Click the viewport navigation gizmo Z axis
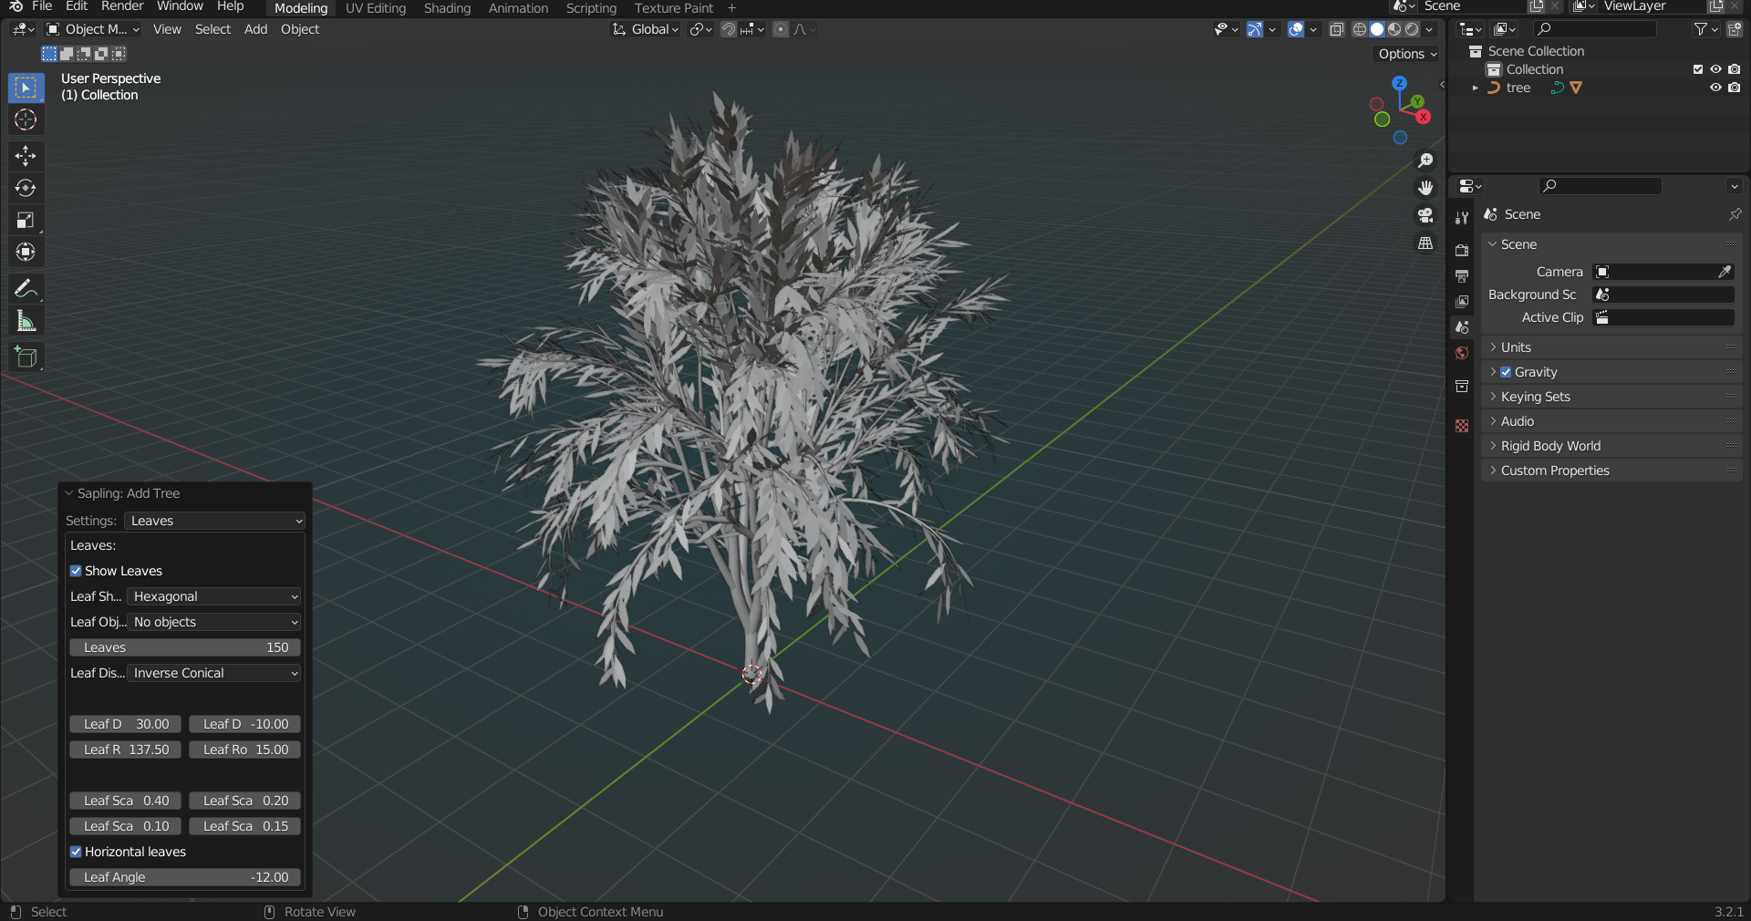Viewport: 1751px width, 921px height. pos(1399,83)
